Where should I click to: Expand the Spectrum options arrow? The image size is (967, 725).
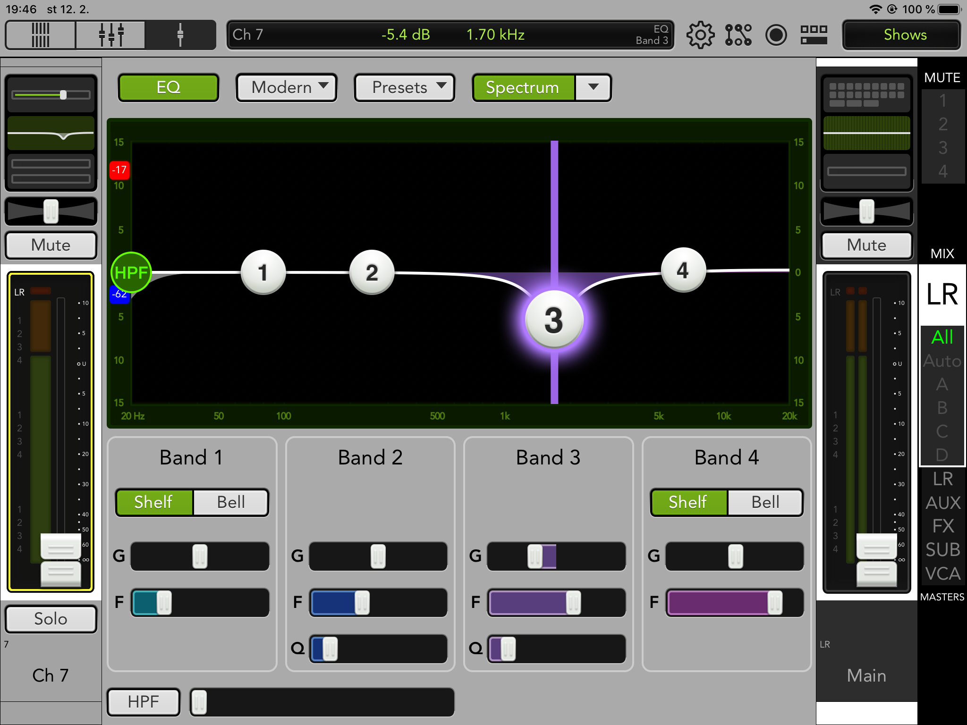593,87
